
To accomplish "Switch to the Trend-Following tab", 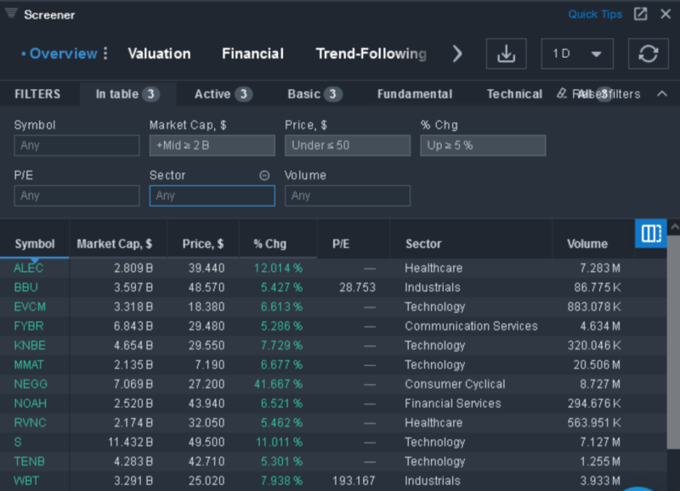I will [371, 54].
